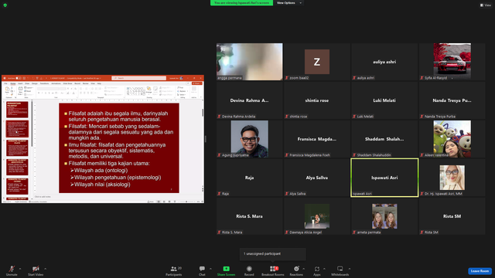
Task: Open the View Options dropdown
Action: point(288,3)
